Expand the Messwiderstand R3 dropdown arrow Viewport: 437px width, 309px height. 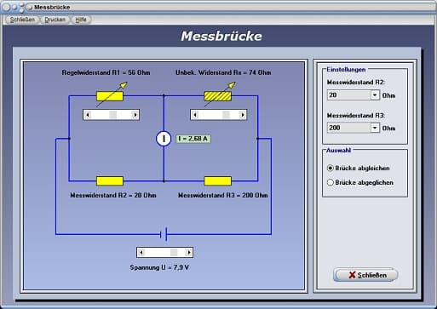[x=375, y=128]
